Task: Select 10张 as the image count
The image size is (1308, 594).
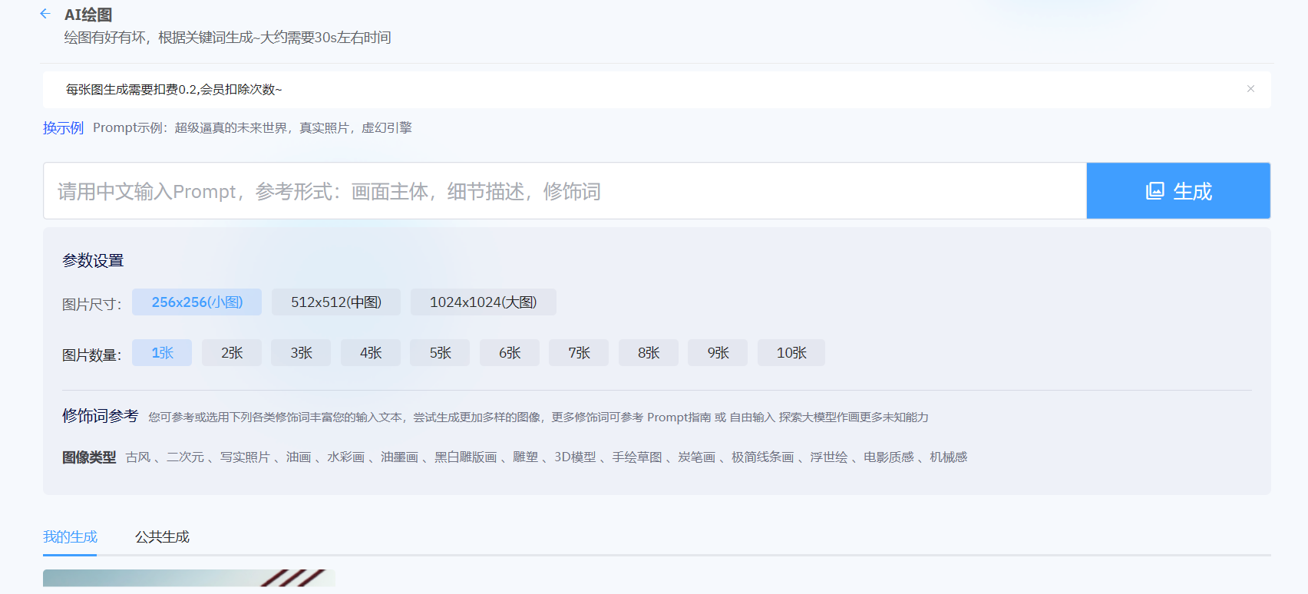Action: pos(791,353)
